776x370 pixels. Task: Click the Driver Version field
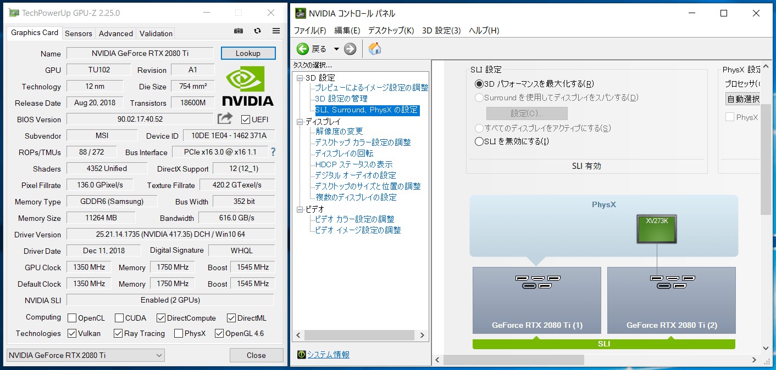click(x=170, y=234)
